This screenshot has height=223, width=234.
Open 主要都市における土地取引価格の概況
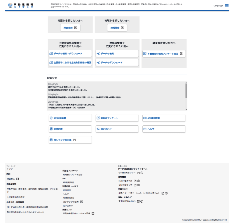click(x=70, y=62)
